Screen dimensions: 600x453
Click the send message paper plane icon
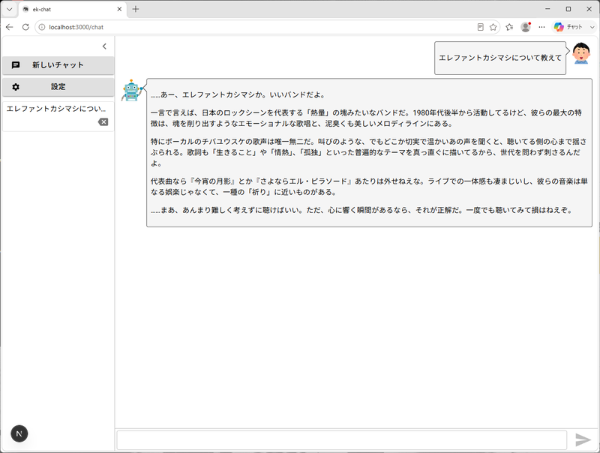coord(583,440)
